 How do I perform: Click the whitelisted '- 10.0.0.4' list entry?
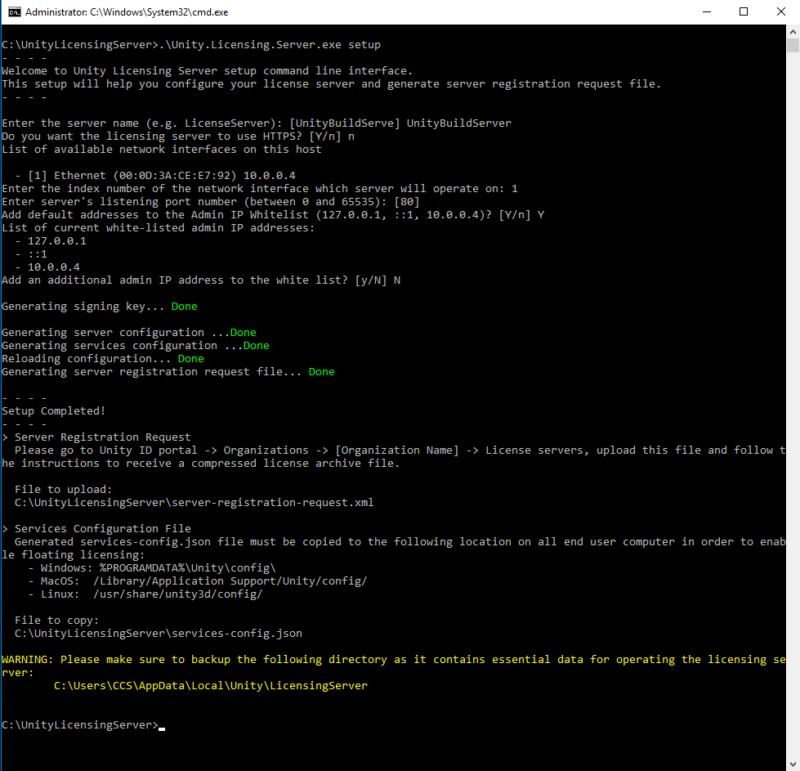point(47,267)
